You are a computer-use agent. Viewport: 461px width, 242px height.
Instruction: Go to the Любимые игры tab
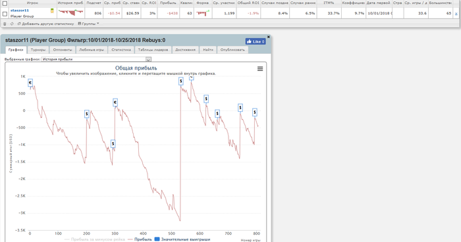[92, 50]
